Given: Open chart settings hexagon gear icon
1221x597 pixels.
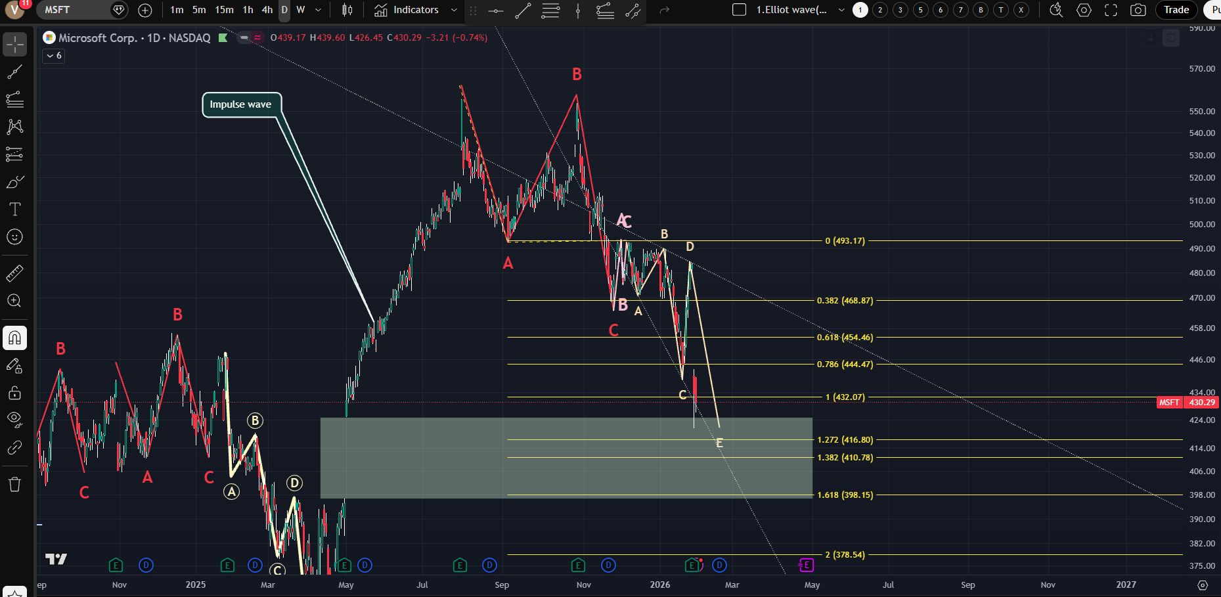Looking at the screenshot, I should pyautogui.click(x=1084, y=10).
